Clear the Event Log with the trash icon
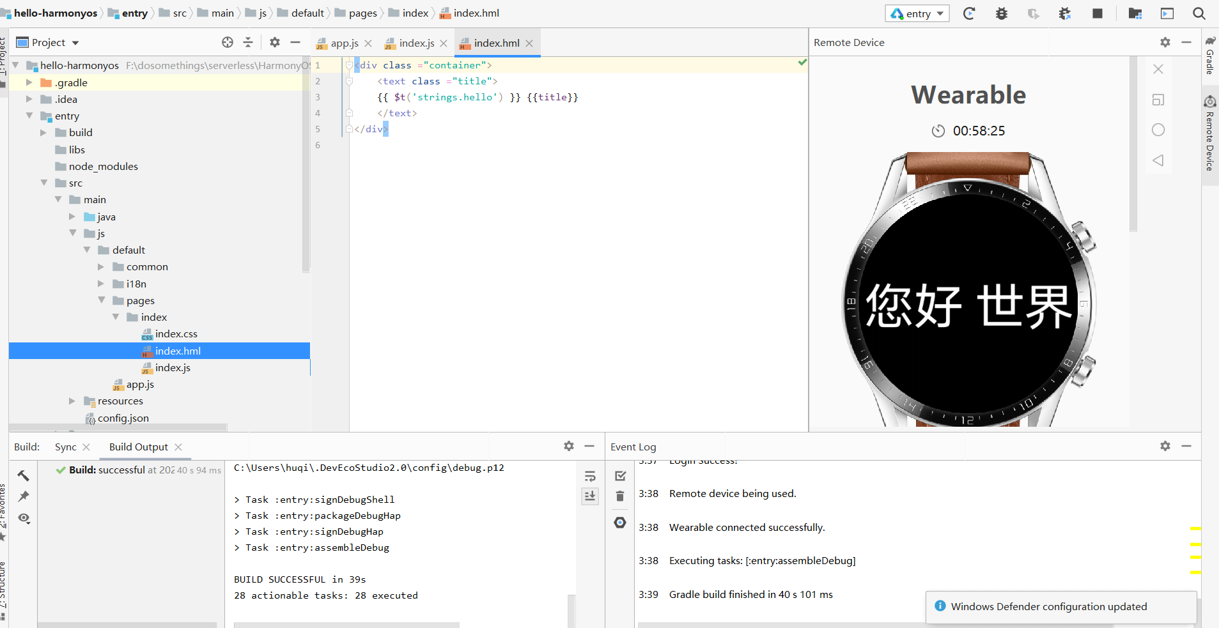The height and width of the screenshot is (628, 1219). (x=620, y=496)
